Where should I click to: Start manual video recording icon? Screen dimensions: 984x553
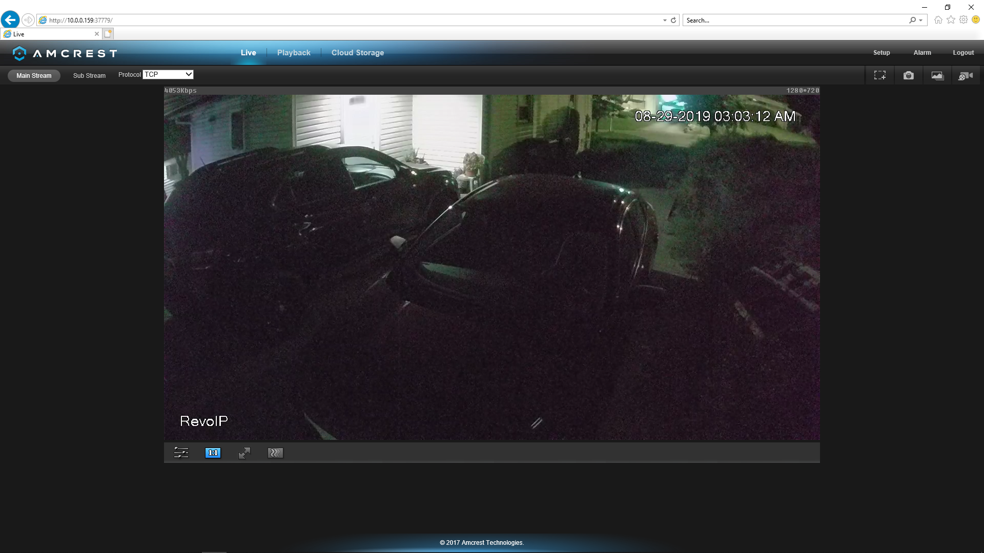(x=966, y=76)
